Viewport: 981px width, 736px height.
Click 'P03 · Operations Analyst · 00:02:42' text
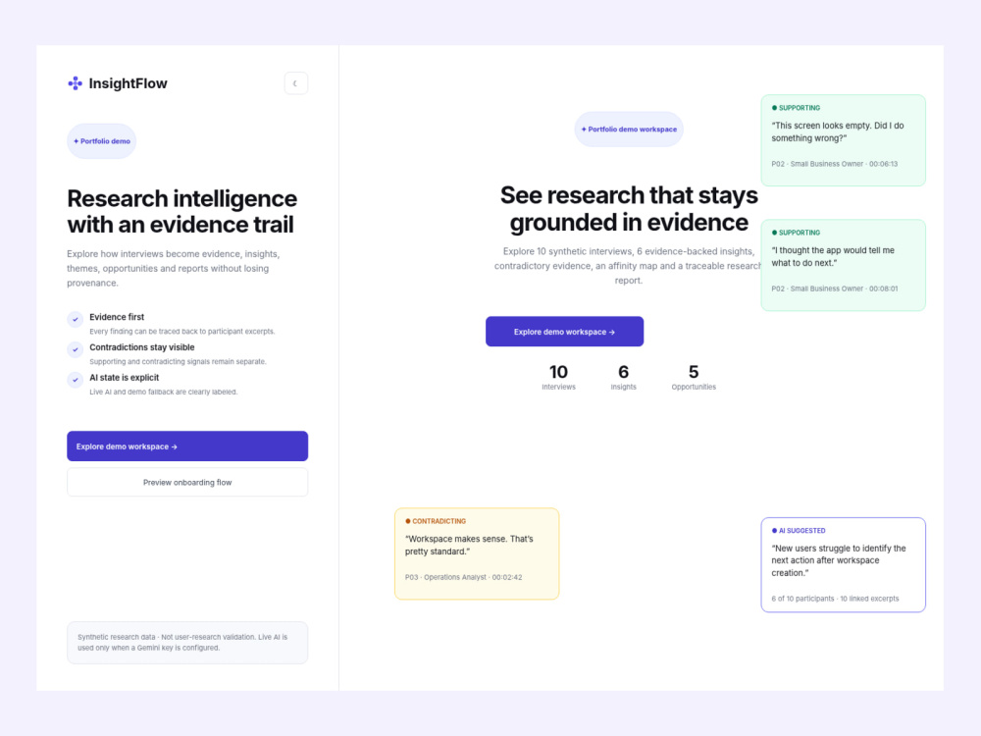point(464,577)
